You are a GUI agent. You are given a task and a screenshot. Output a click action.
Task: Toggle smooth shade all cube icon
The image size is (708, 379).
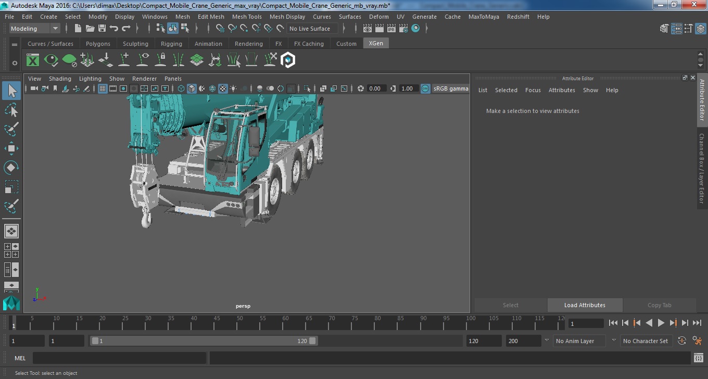pos(192,89)
